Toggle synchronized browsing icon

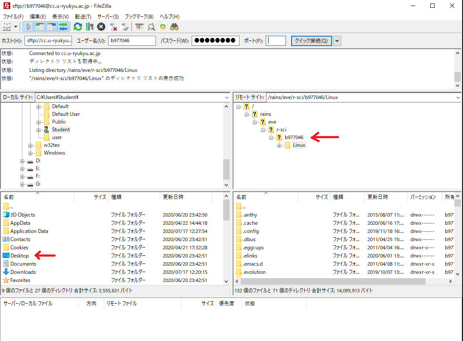(x=163, y=27)
